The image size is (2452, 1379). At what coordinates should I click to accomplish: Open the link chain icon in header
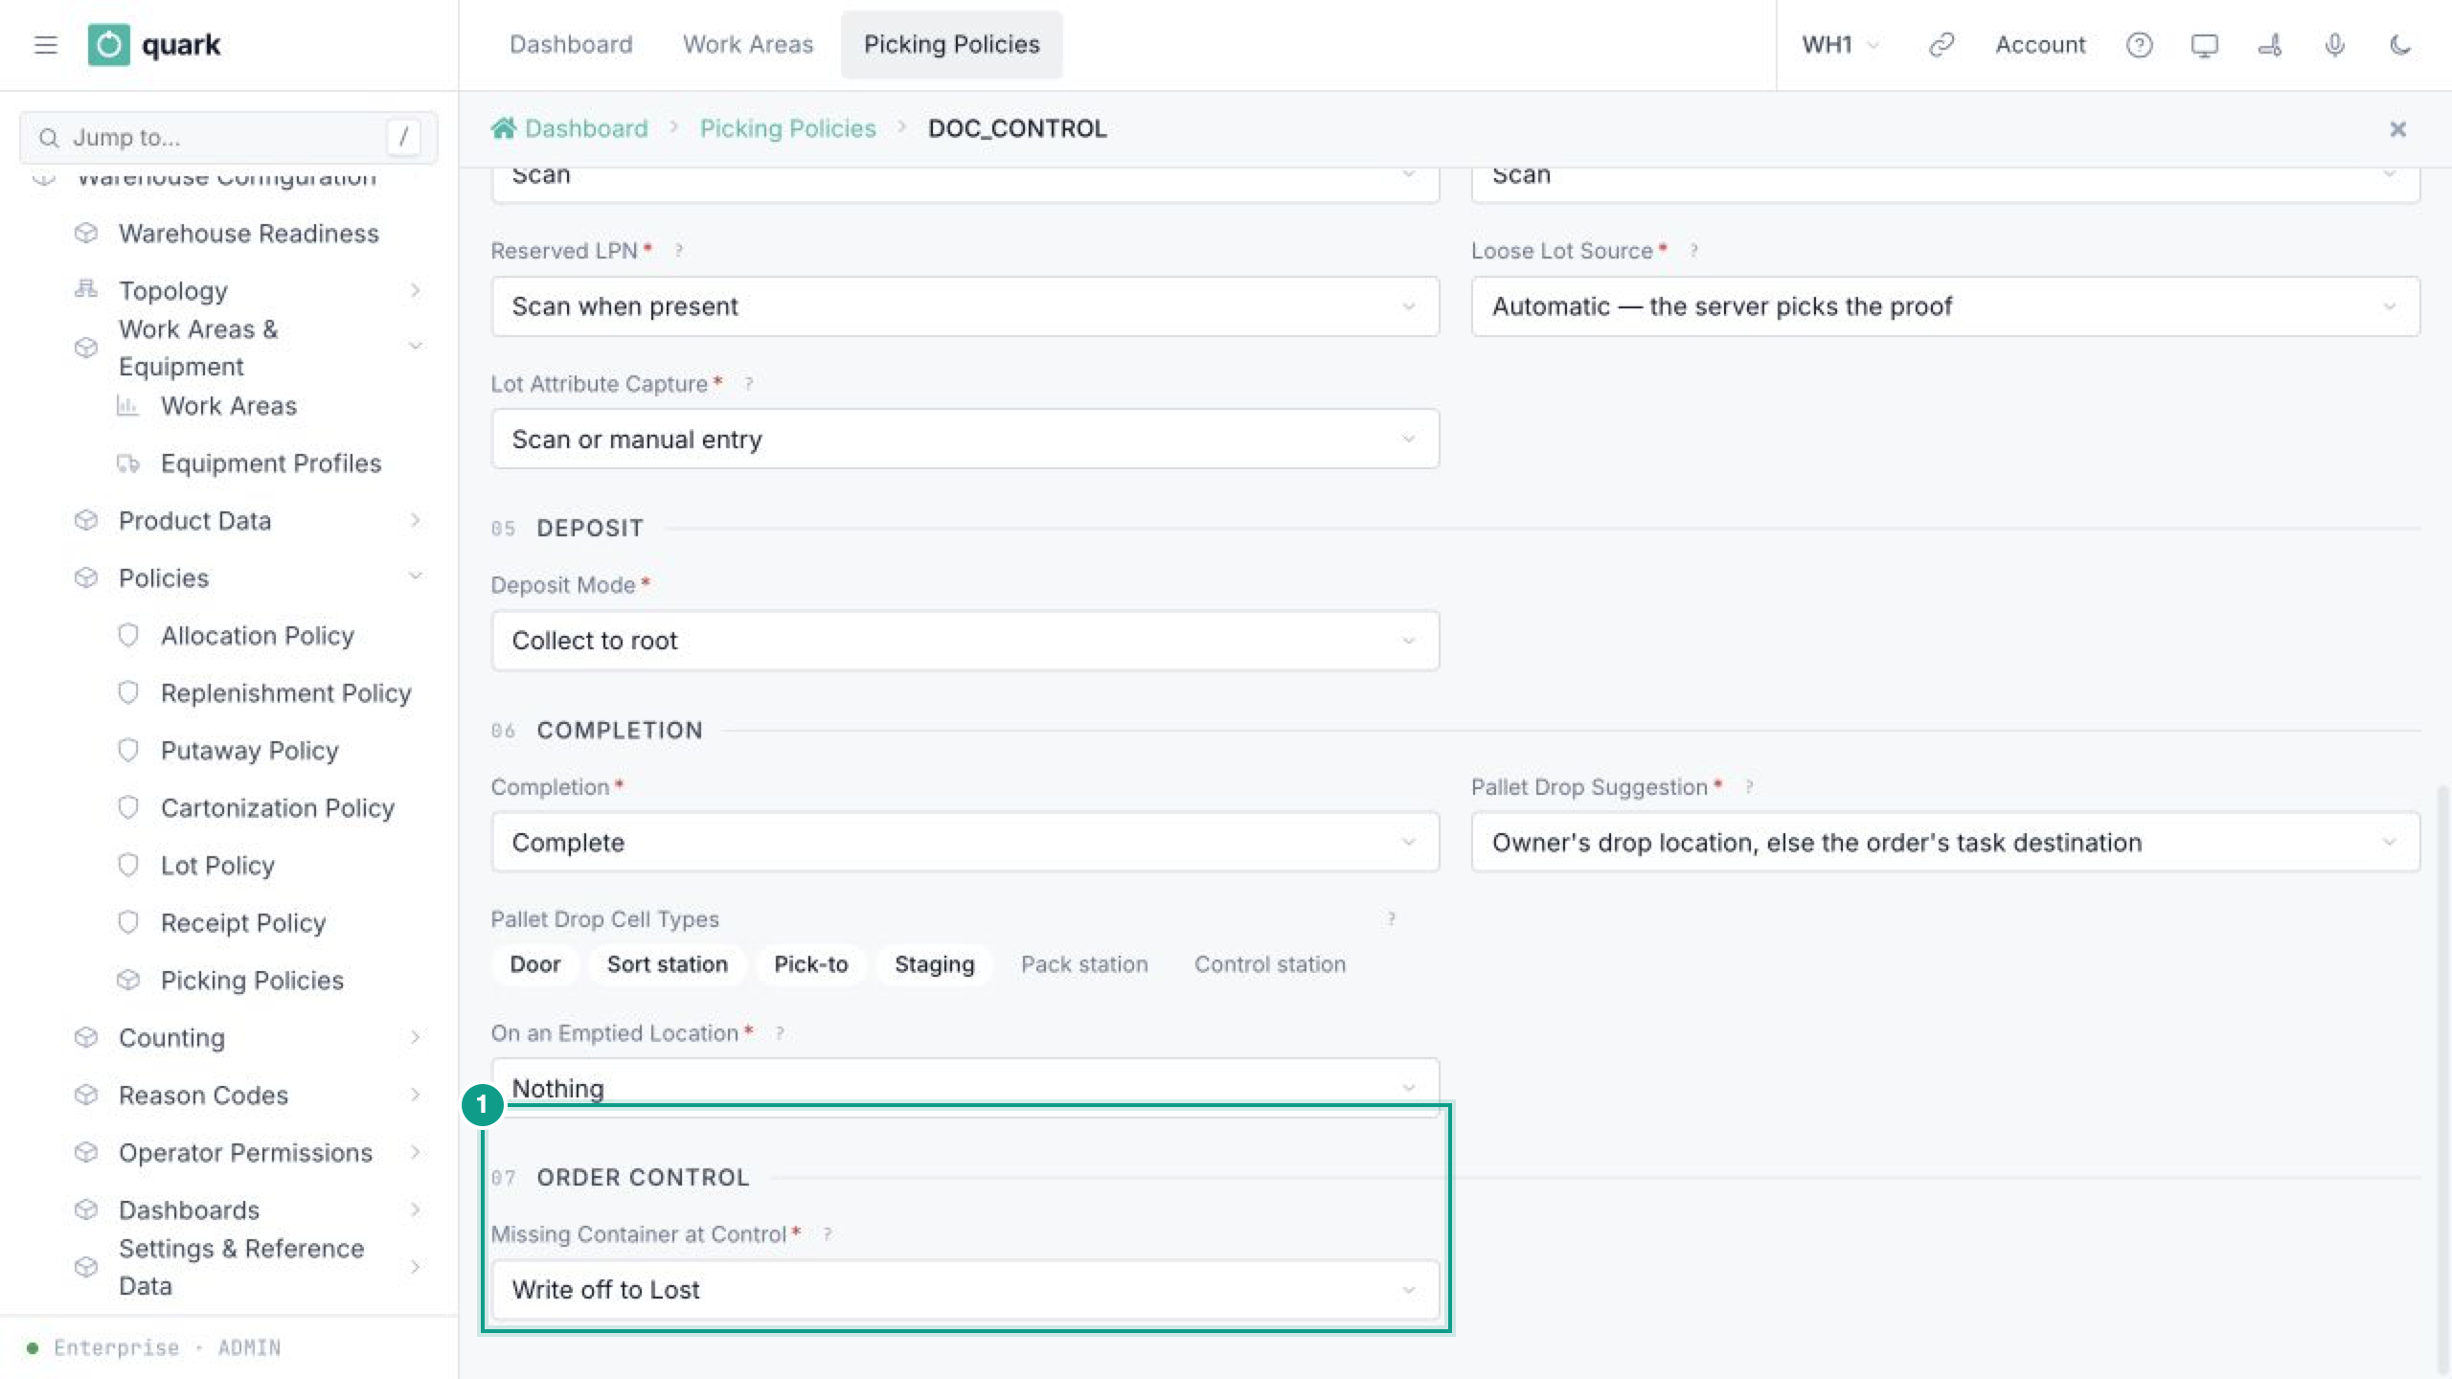pyautogui.click(x=1941, y=45)
